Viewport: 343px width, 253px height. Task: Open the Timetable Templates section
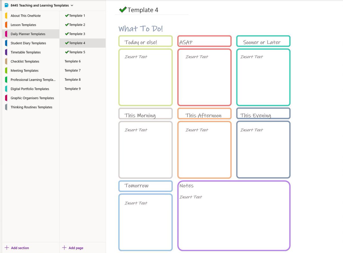(31, 52)
